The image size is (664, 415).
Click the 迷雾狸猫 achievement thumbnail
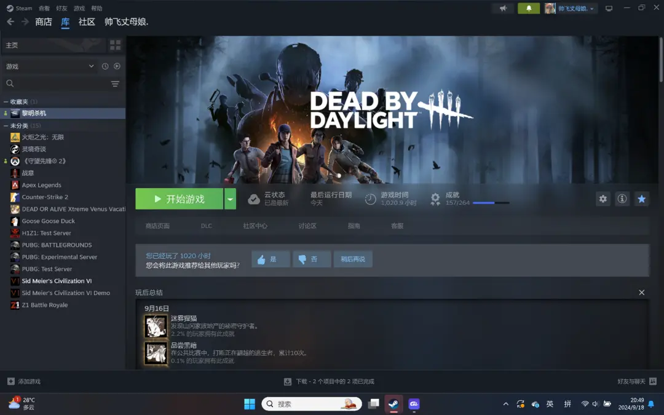(x=156, y=326)
